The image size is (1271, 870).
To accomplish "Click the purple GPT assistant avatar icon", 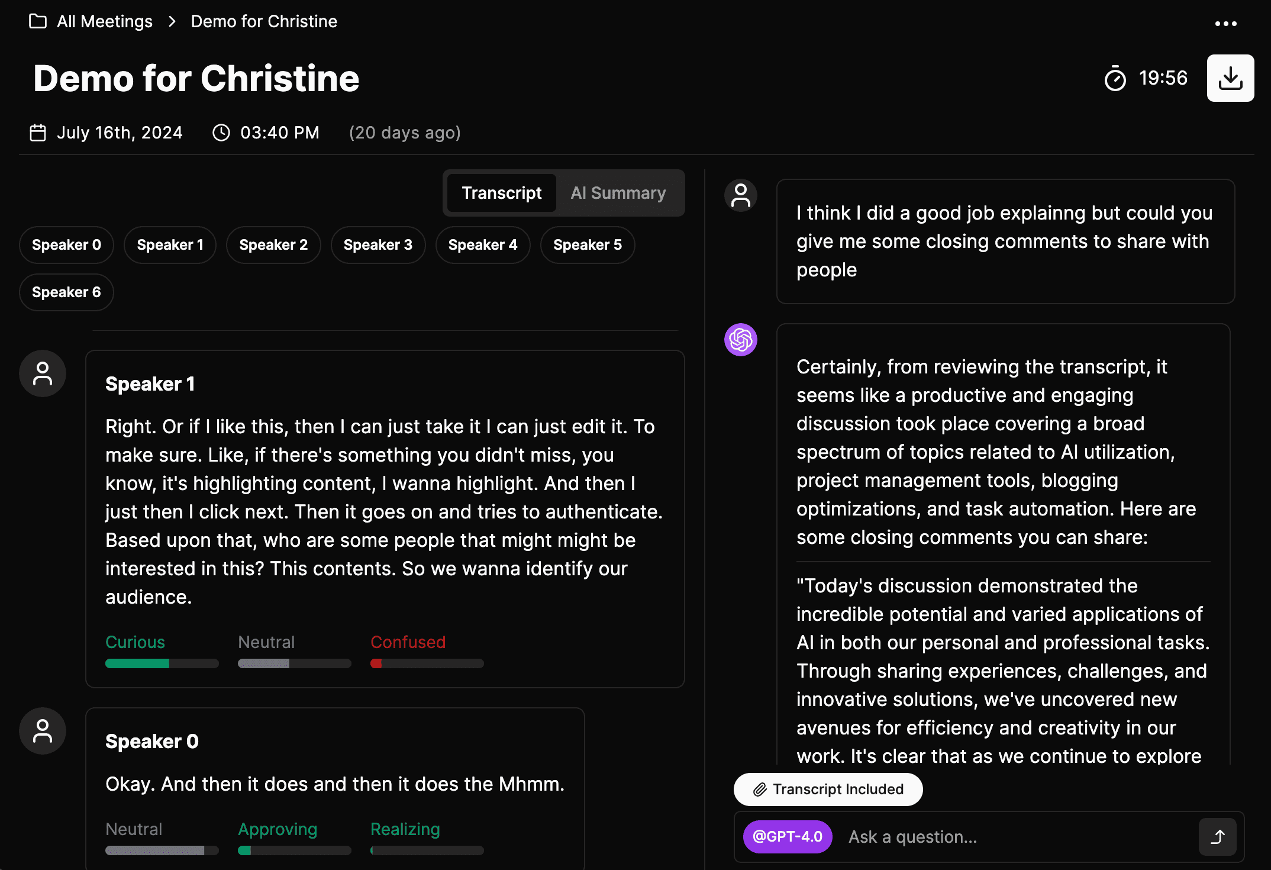I will tap(740, 340).
